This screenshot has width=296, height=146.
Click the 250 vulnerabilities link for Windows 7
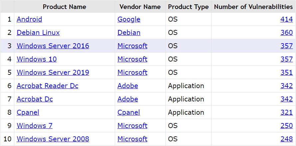[286, 126]
